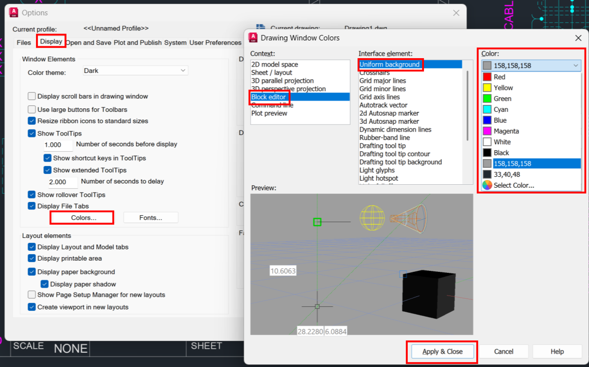Uncheck Display paper shadow

[x=45, y=284]
